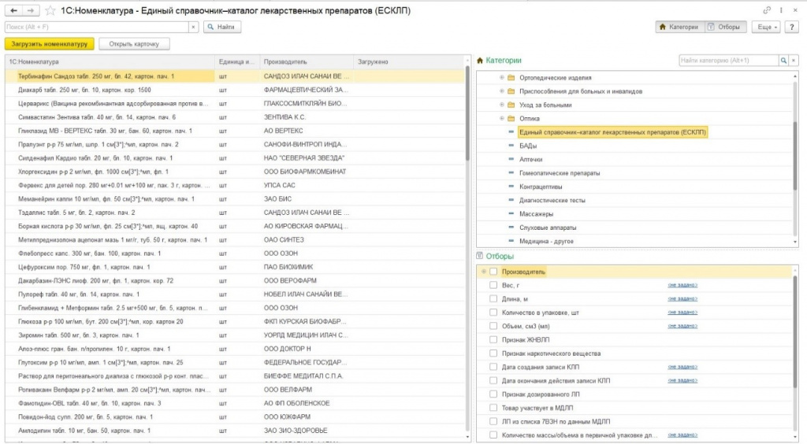This screenshot has width=807, height=444.
Task: Click Открыть карточку button
Action: tap(134, 43)
